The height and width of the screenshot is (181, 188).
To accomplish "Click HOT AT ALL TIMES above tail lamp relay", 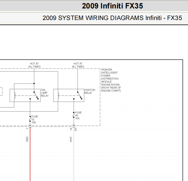I will 34,65.
